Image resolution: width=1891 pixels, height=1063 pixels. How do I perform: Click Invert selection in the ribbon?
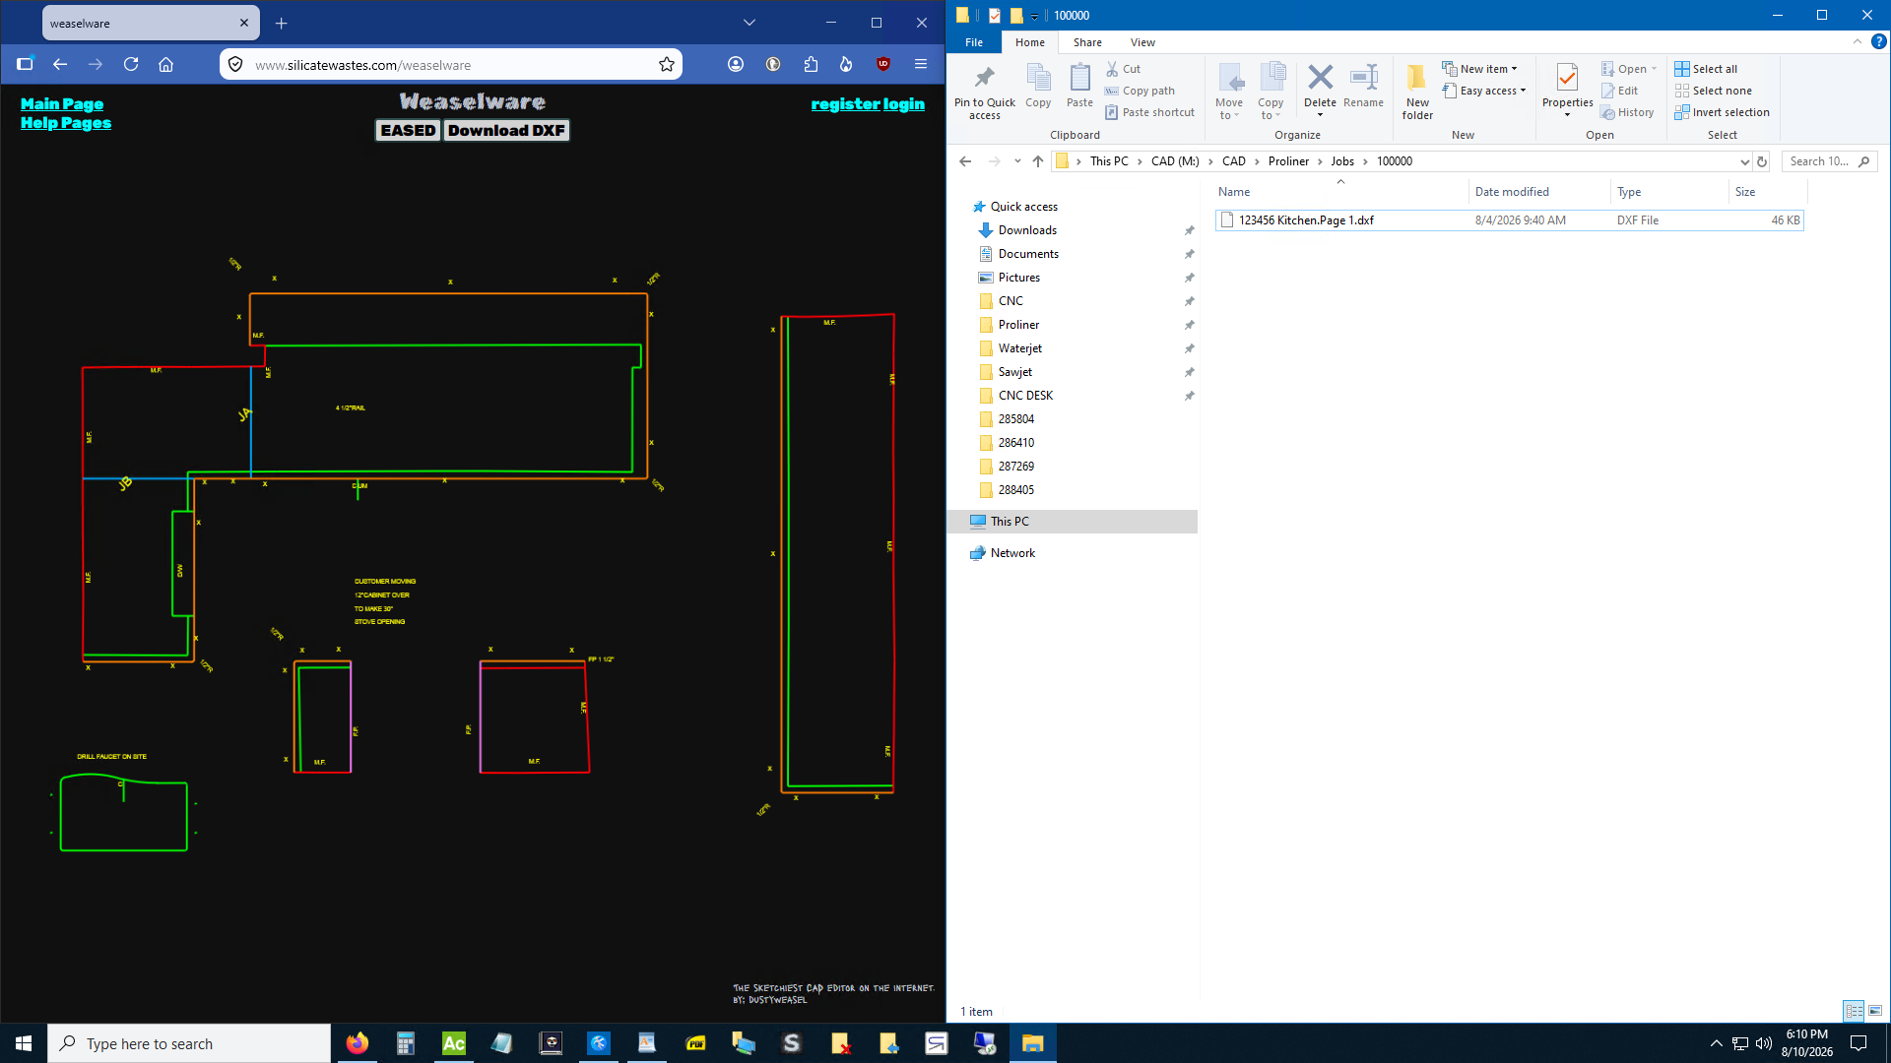(x=1722, y=112)
